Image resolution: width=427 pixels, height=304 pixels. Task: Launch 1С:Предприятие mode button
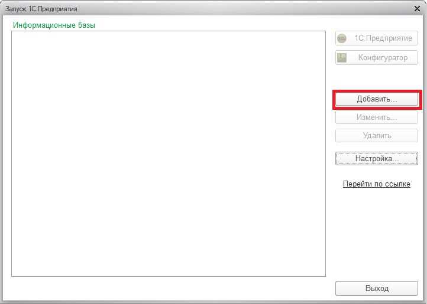click(x=377, y=38)
